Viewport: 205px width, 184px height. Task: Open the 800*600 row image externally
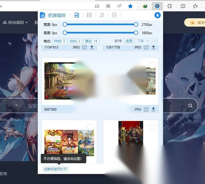click(x=146, y=109)
